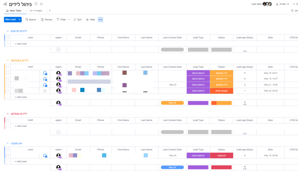Open the אין מענה status cell in the lead row

(x=221, y=156)
